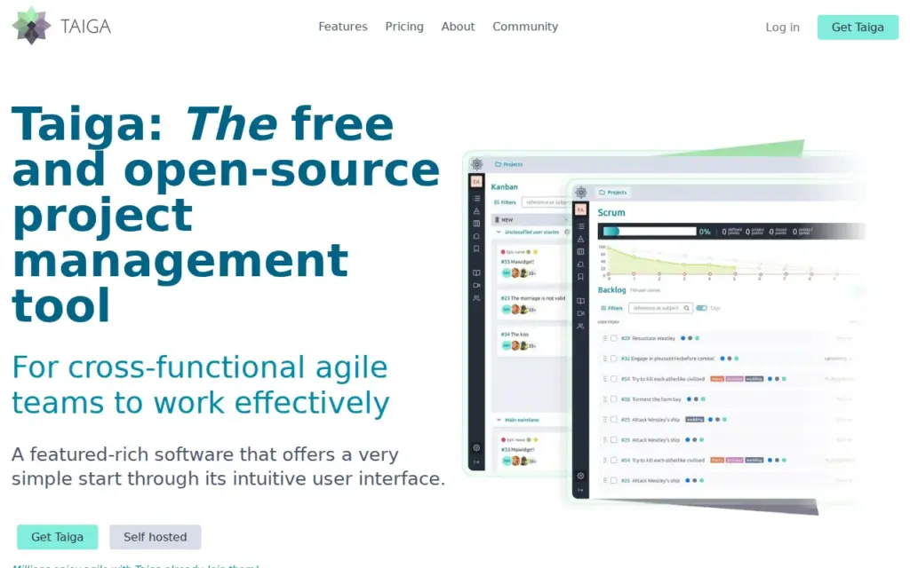Open the settings gear in Scrum window sidebar
Viewport: 910px width, 568px height.
tap(580, 476)
